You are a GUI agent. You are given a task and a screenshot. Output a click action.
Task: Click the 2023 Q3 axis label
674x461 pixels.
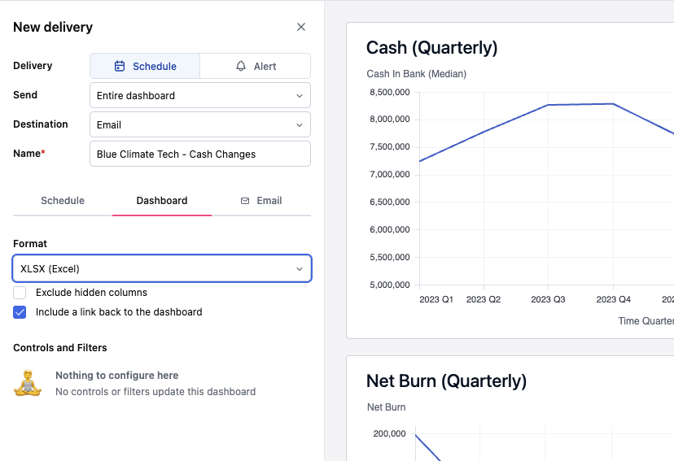548,299
